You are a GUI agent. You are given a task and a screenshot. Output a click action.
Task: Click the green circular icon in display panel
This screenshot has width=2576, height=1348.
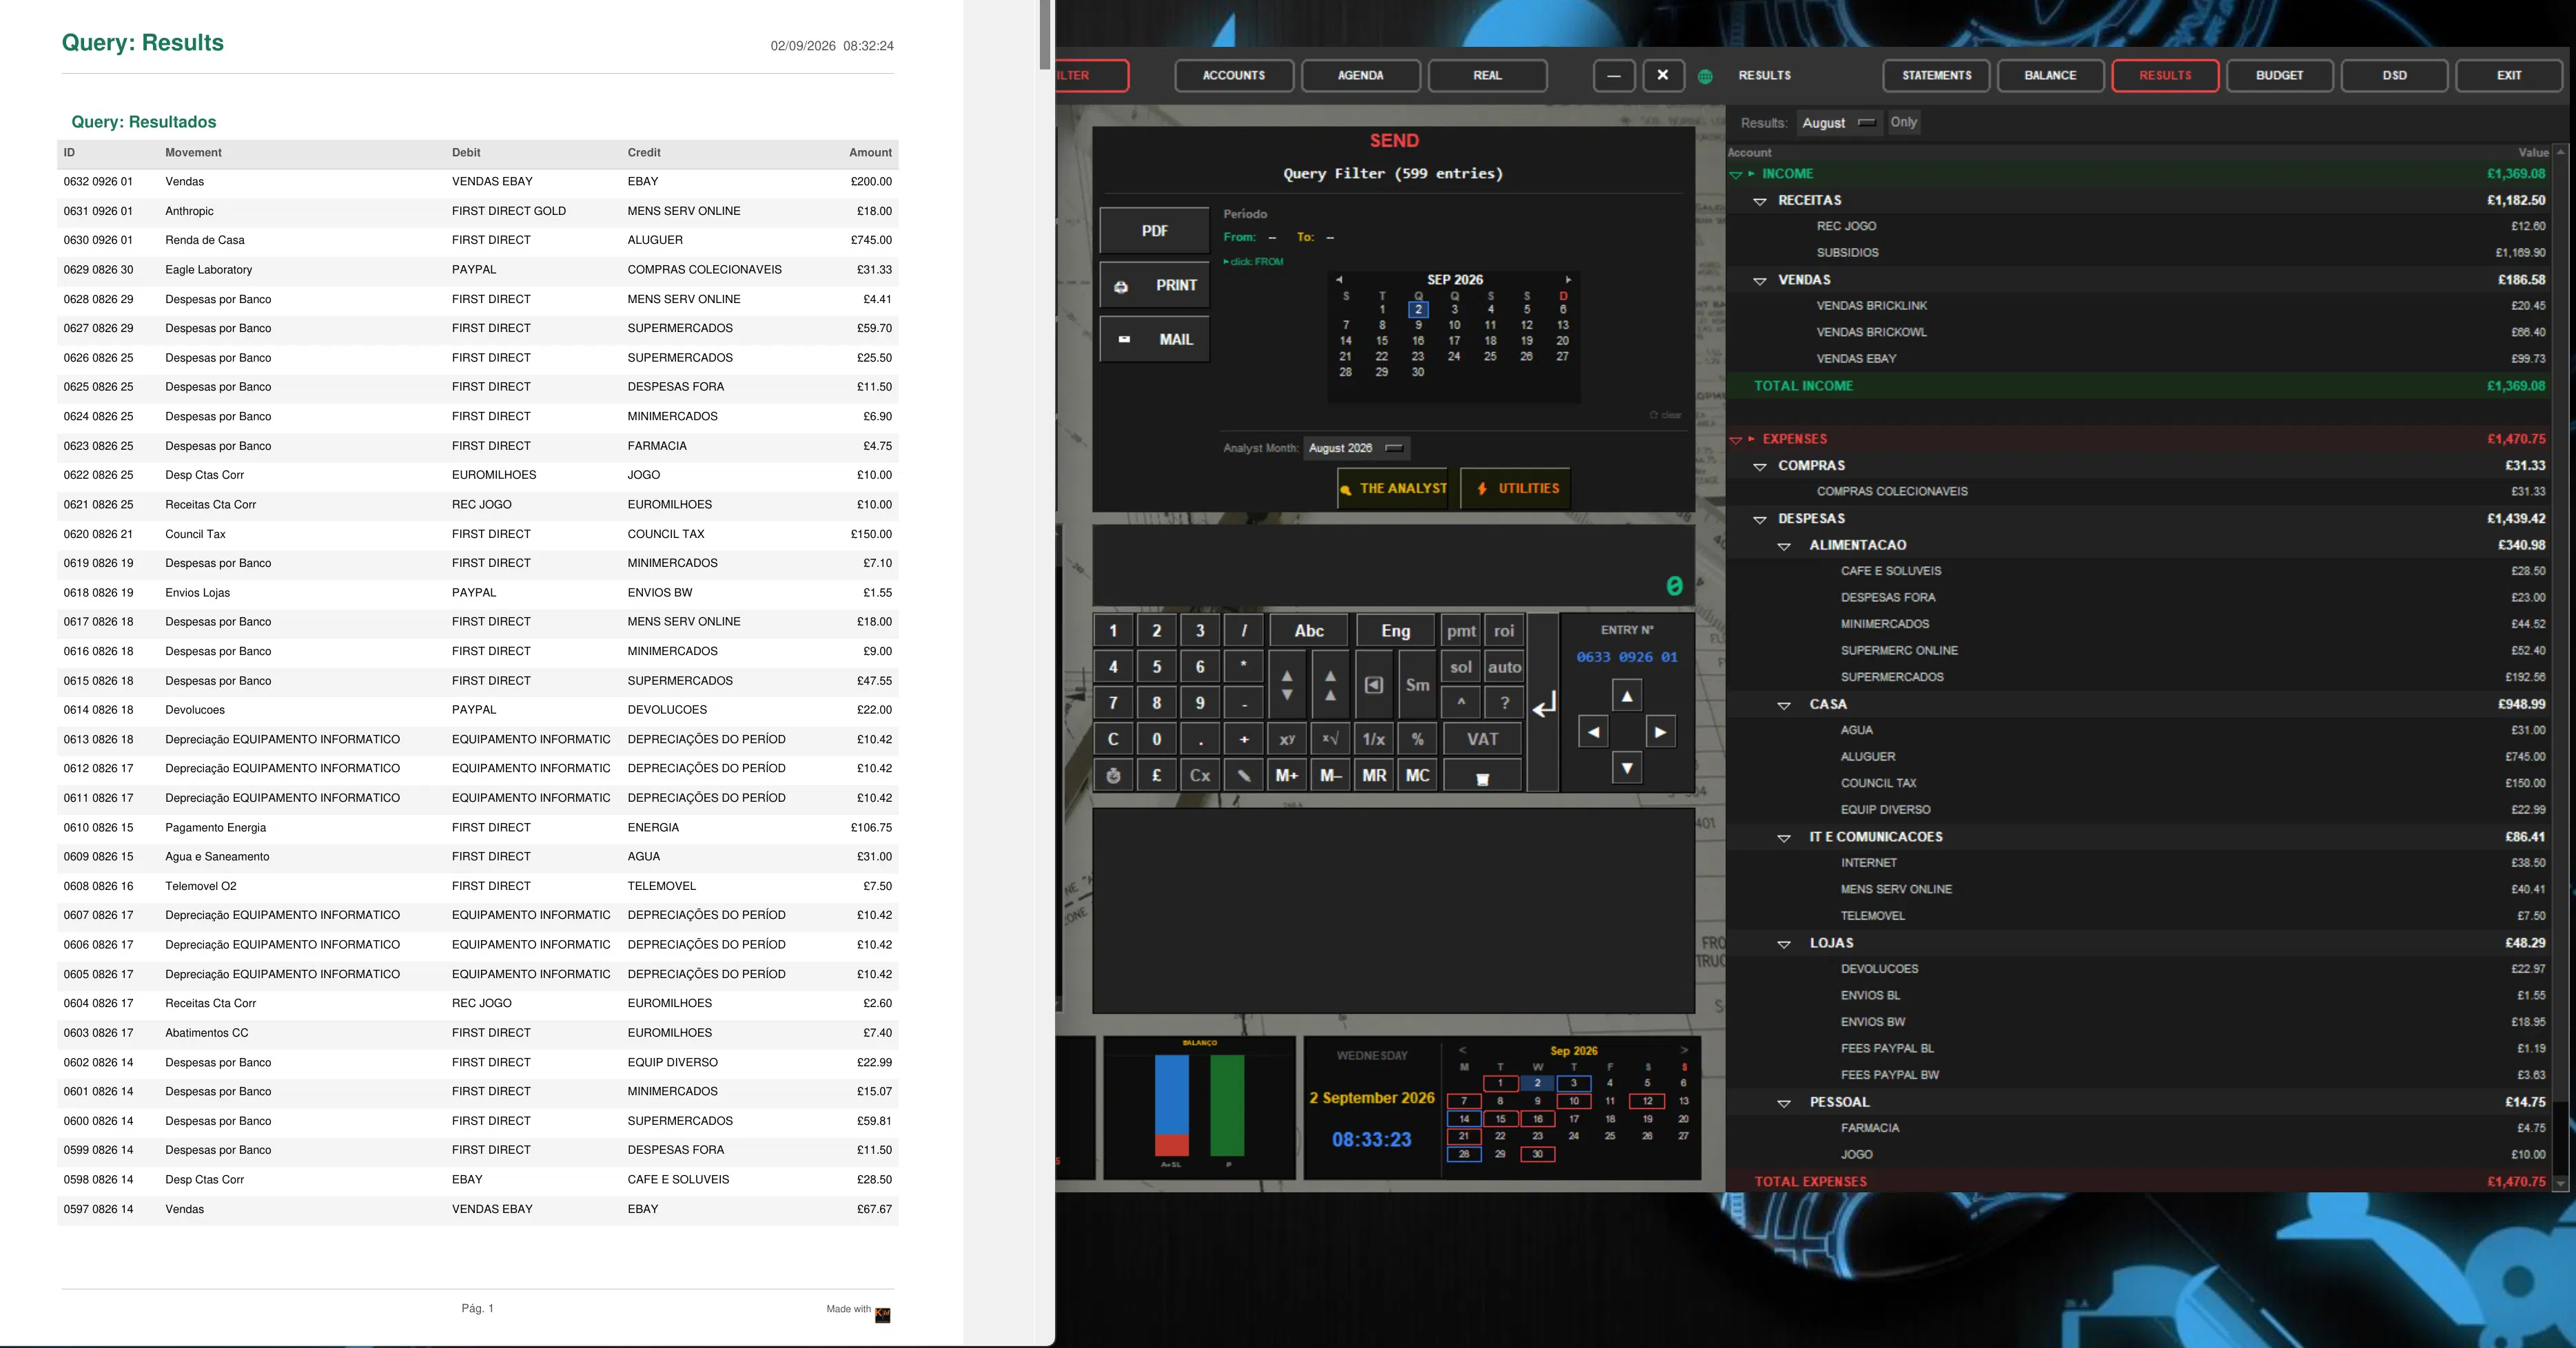[x=1674, y=587]
